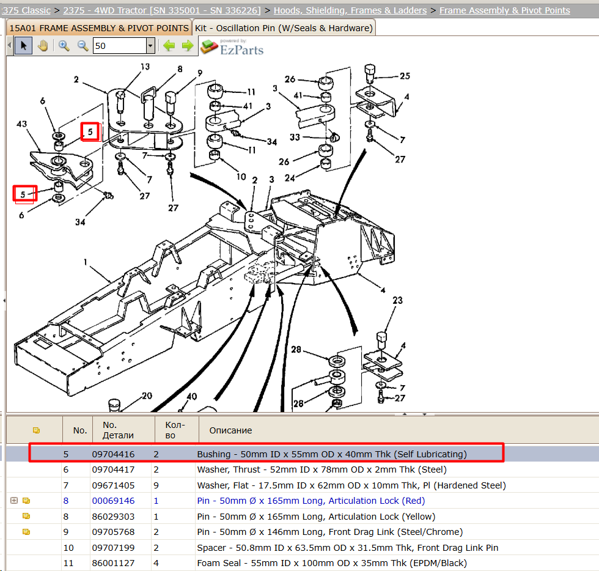Select part number 09707199 cell

114,548
